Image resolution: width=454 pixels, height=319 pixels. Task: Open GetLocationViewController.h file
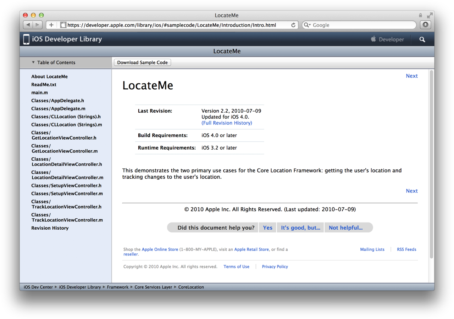[64, 135]
